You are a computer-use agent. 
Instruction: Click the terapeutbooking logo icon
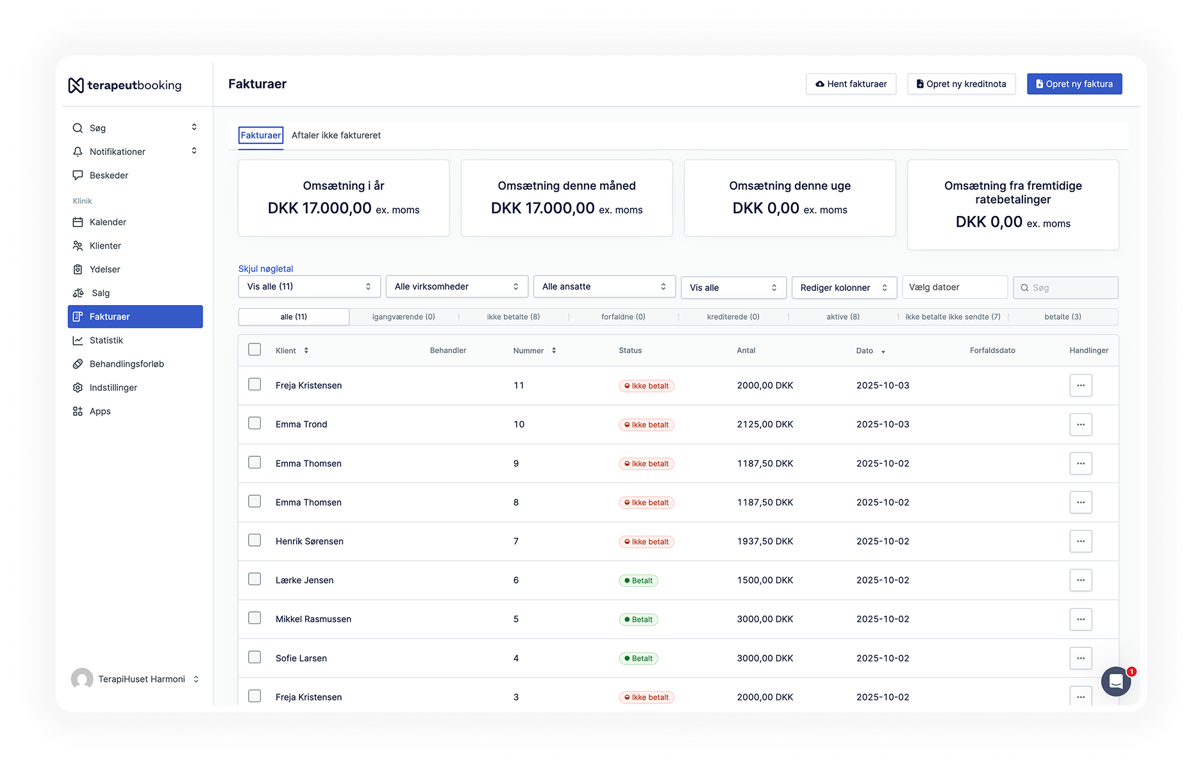[76, 85]
